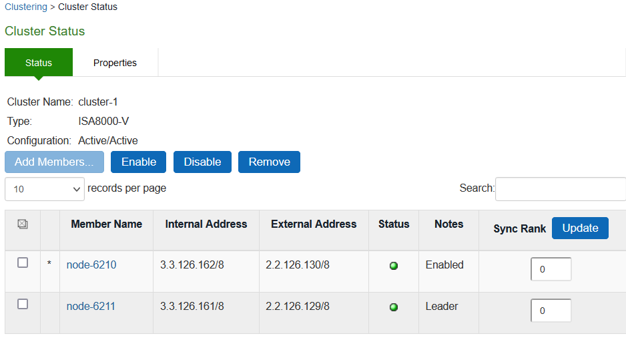Select the node-6210 row checkbox
Viewport: 626px width, 340px height.
(23, 263)
